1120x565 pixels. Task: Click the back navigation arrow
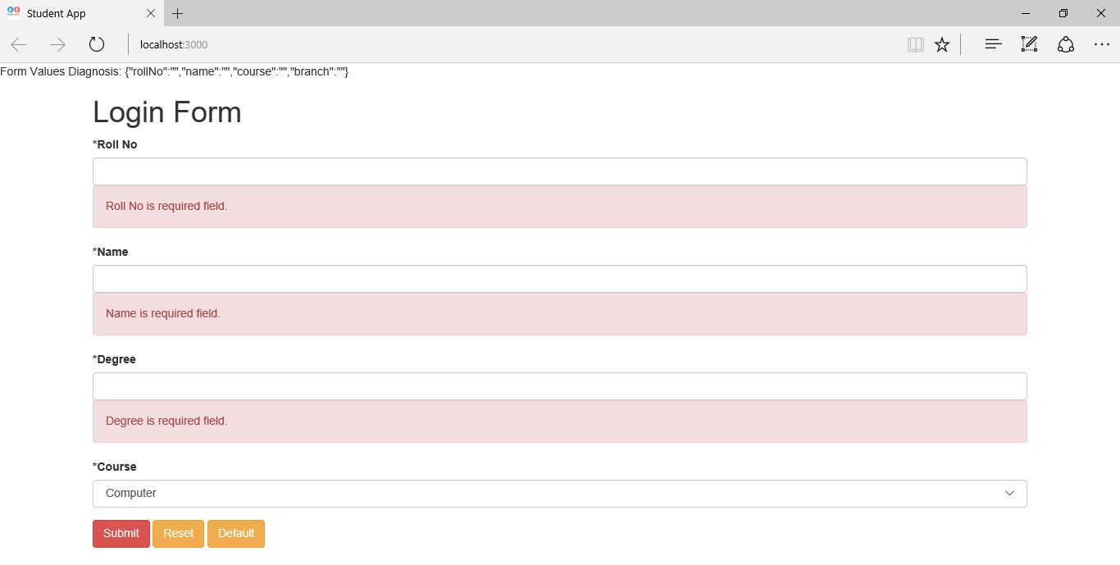(18, 44)
